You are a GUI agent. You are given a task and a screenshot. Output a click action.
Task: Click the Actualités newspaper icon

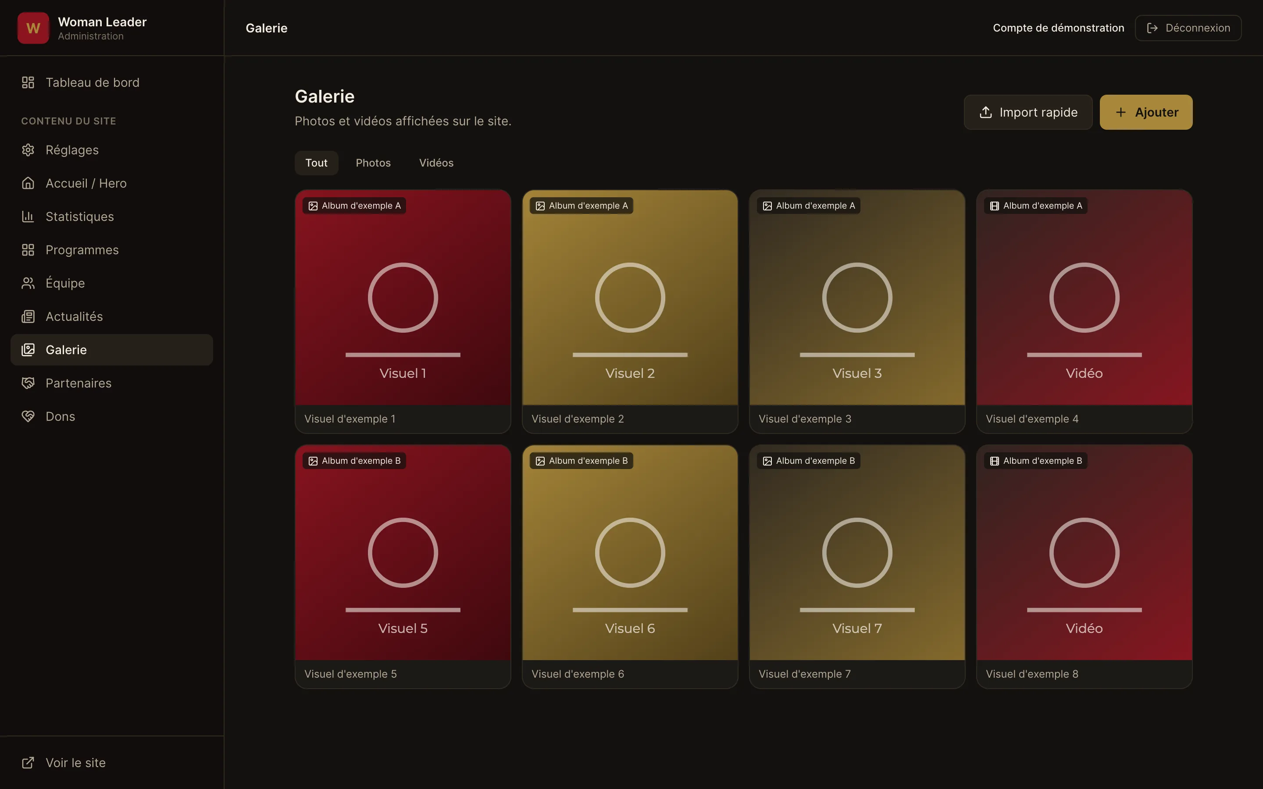click(x=28, y=317)
